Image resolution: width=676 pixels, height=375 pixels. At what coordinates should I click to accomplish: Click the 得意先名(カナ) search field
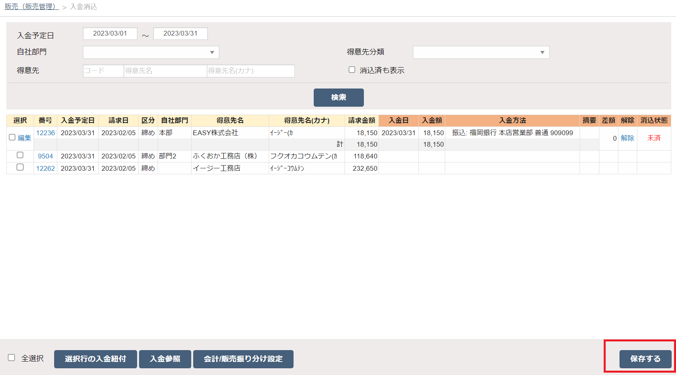coord(250,71)
